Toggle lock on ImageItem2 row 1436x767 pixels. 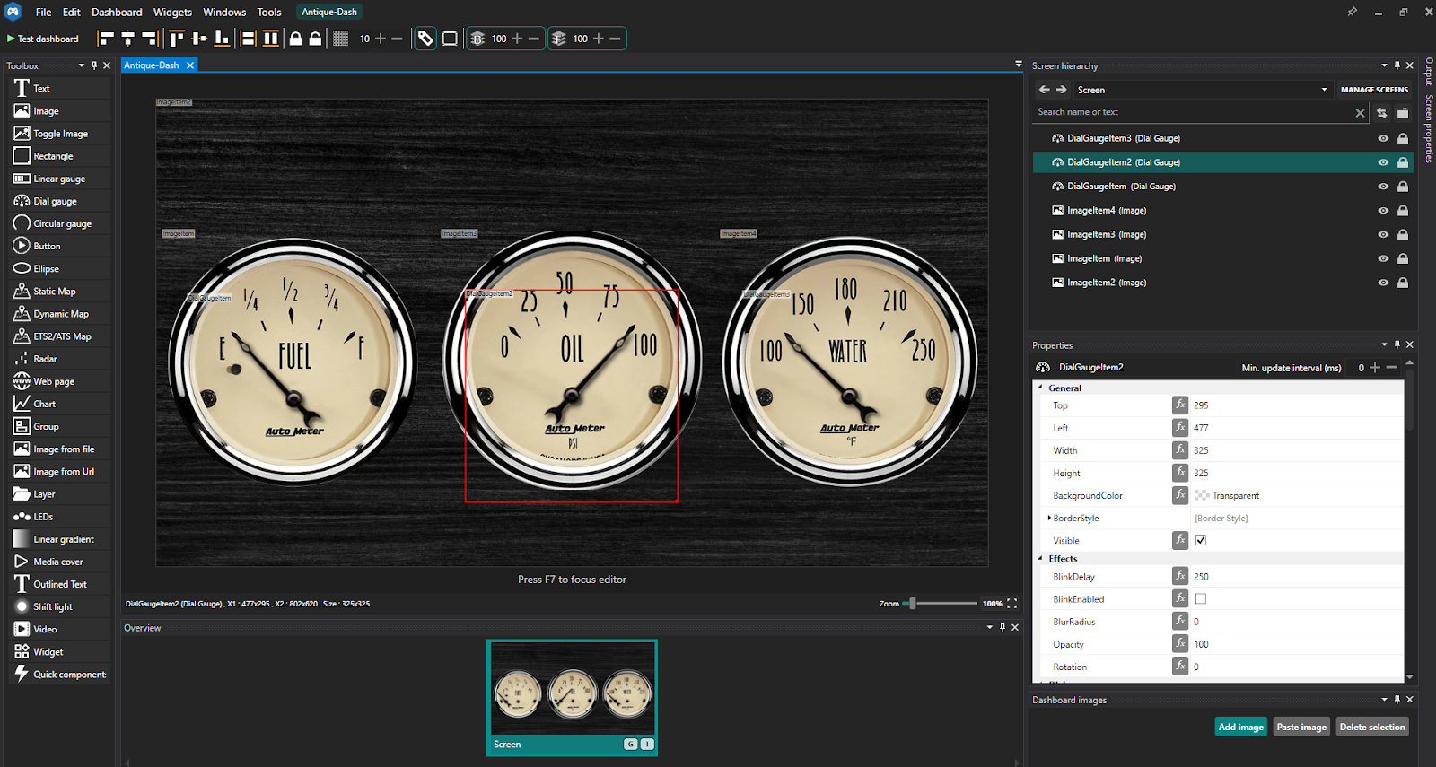1403,283
